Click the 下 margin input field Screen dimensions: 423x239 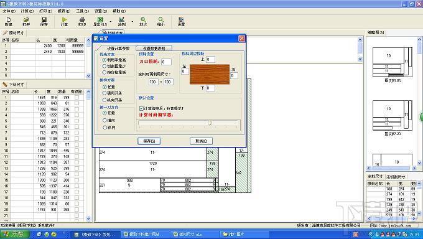pyautogui.click(x=210, y=88)
